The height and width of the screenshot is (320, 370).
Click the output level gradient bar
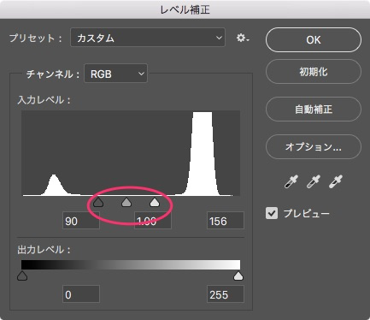[x=131, y=264]
